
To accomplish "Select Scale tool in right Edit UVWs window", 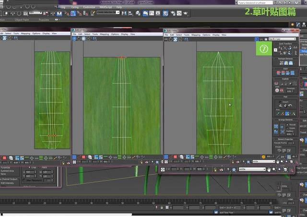I will pyautogui.click(x=176, y=39).
